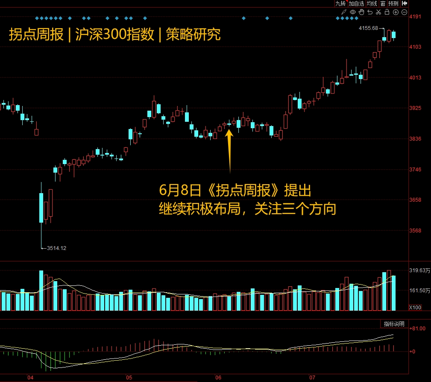Toggle the eye visibility icon

coord(353,12)
